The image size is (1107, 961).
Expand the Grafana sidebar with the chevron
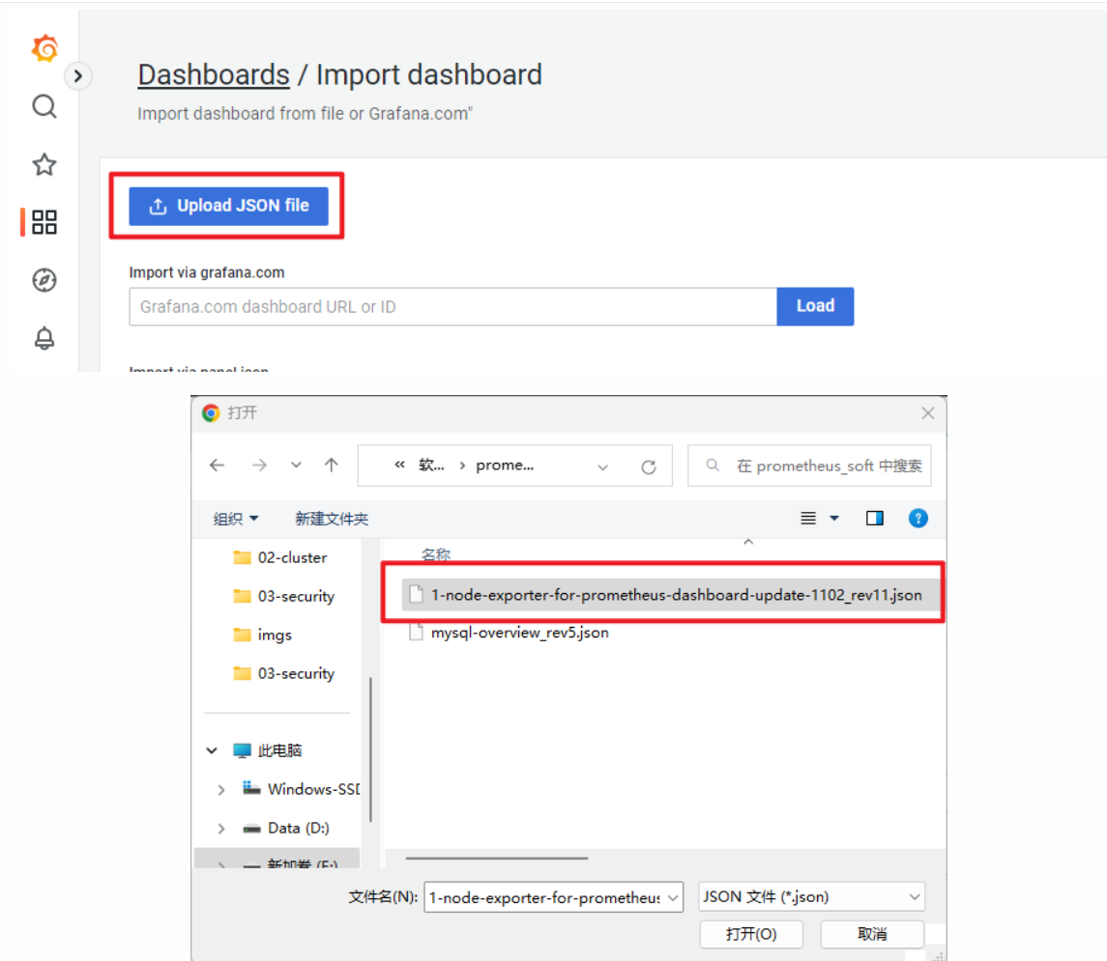click(x=77, y=75)
